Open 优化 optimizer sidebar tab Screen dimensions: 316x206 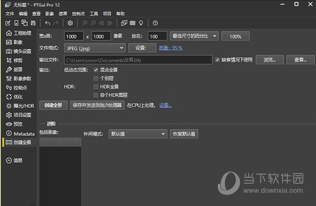click(x=14, y=97)
